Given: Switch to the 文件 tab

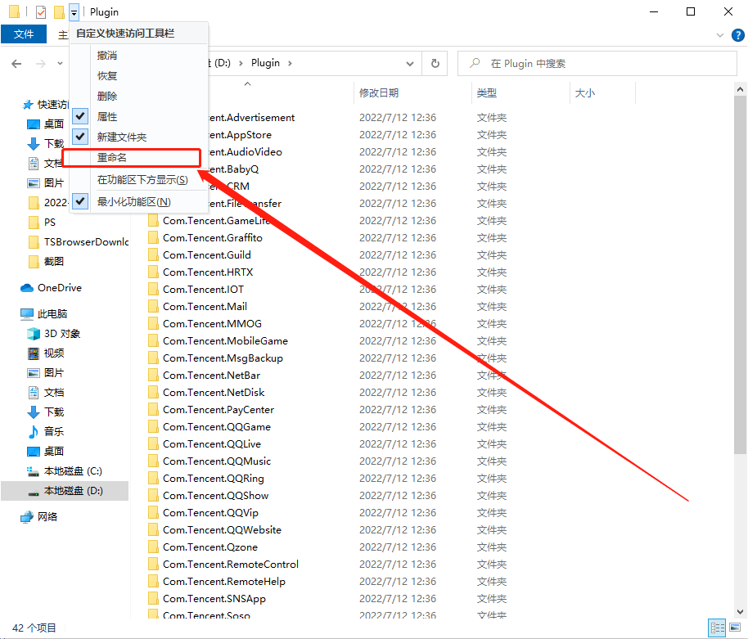Looking at the screenshot, I should (24, 34).
